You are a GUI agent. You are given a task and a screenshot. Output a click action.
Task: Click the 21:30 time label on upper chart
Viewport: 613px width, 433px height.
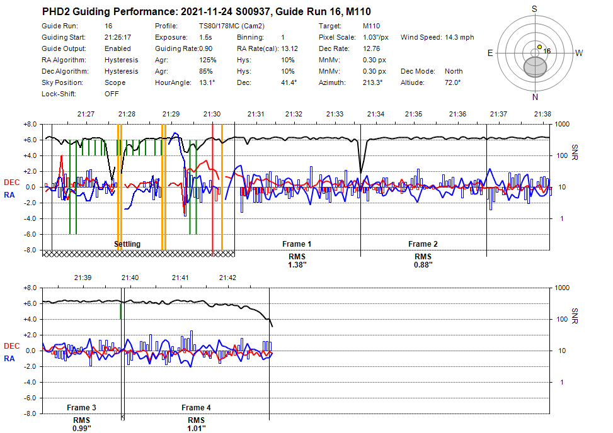click(212, 115)
